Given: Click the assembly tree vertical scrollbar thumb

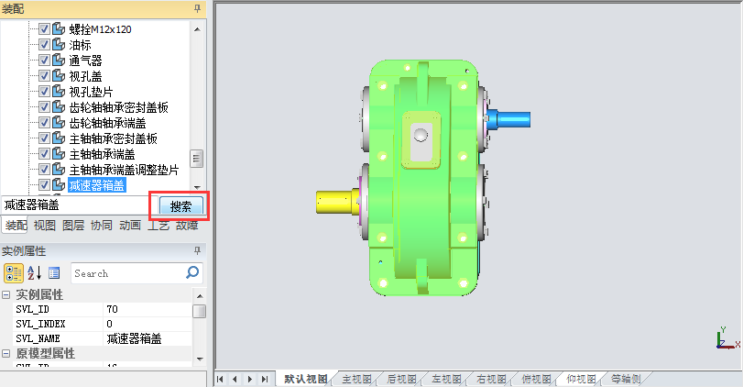Looking at the screenshot, I should click(x=196, y=158).
